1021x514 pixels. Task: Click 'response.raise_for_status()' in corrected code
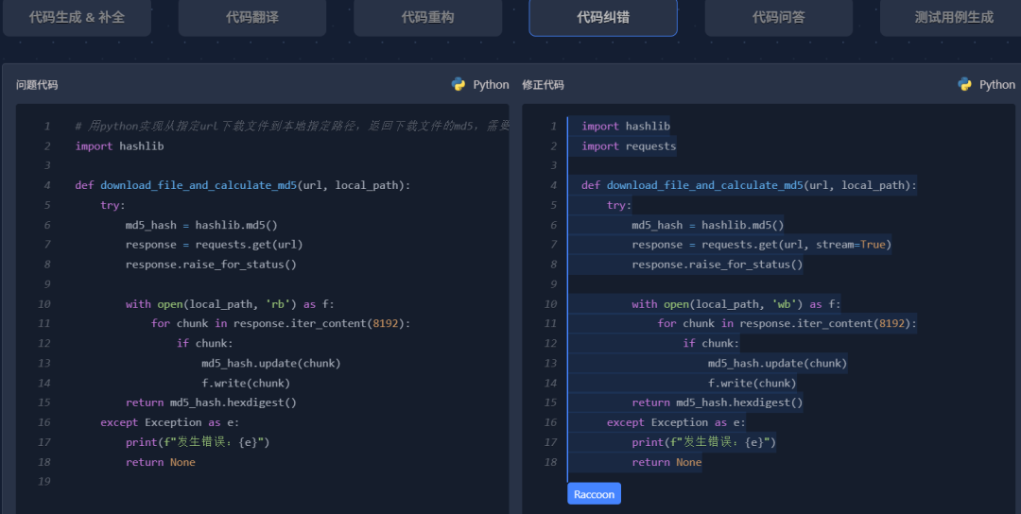coord(717,265)
